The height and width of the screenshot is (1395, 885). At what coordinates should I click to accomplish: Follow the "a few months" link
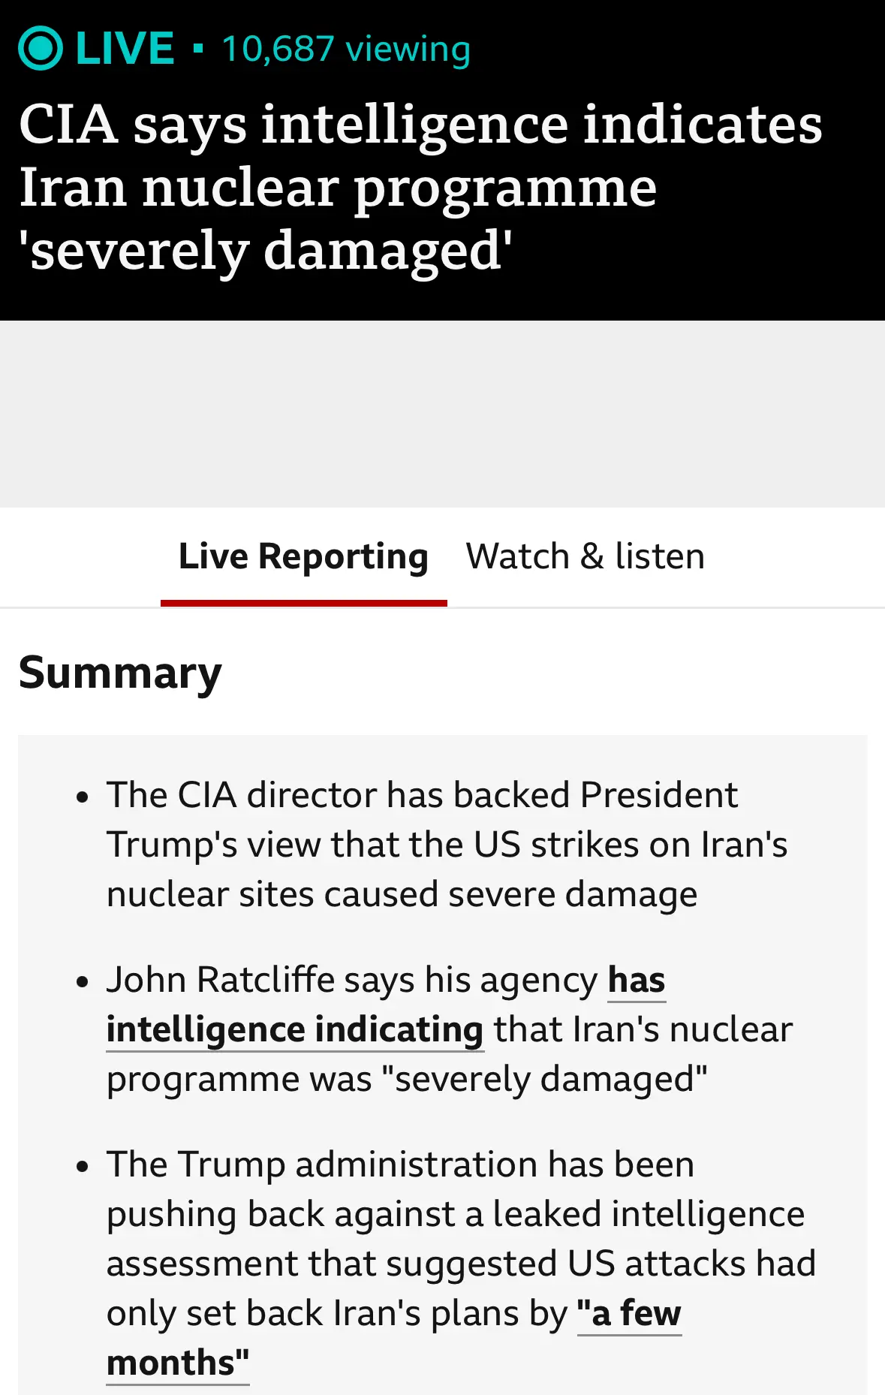(x=394, y=1338)
